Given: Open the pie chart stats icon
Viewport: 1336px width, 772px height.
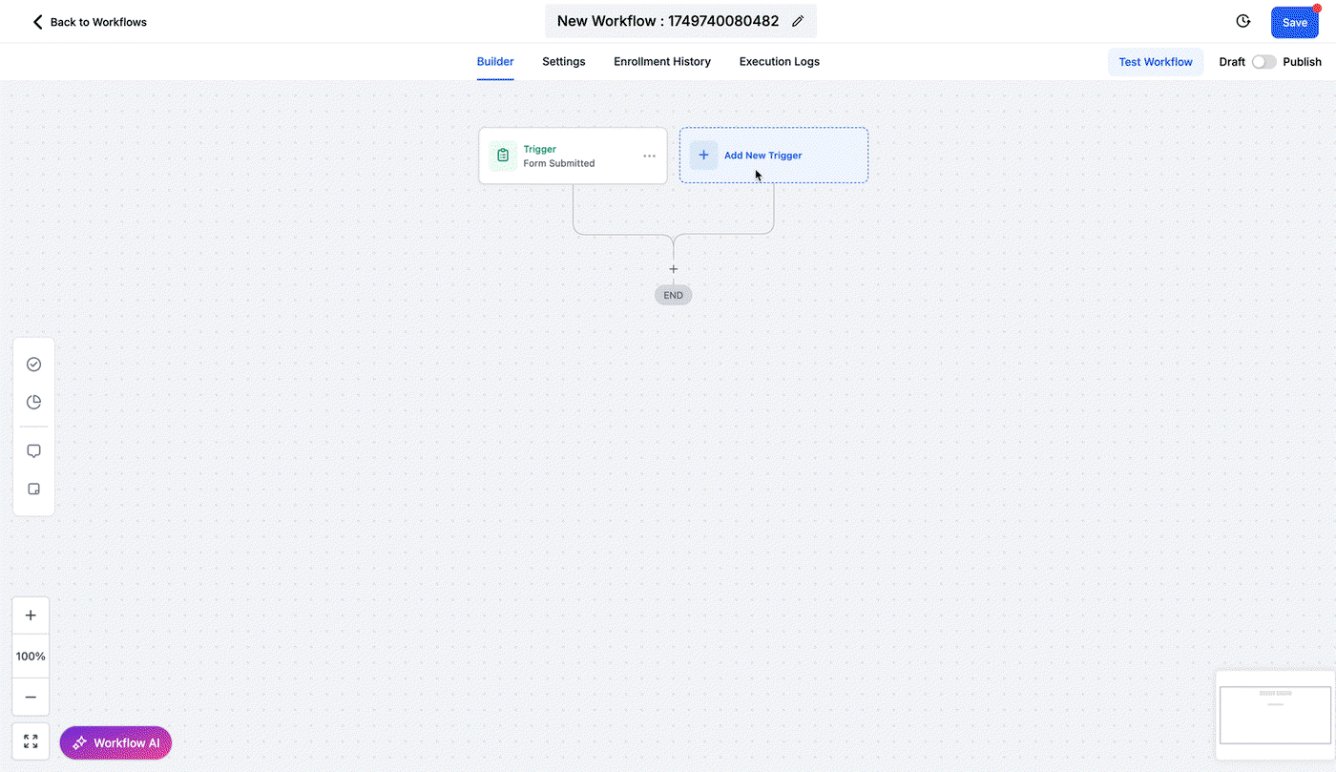Looking at the screenshot, I should (33, 402).
